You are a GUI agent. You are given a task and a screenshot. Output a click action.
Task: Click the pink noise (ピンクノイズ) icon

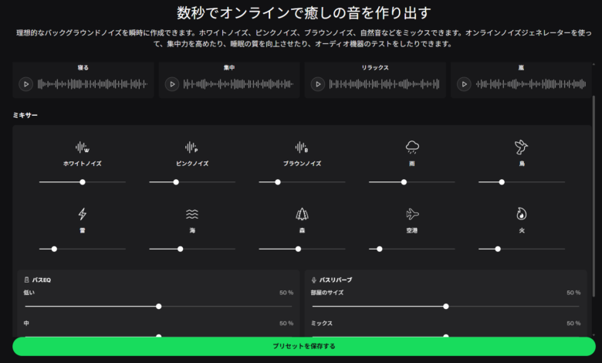[192, 147]
